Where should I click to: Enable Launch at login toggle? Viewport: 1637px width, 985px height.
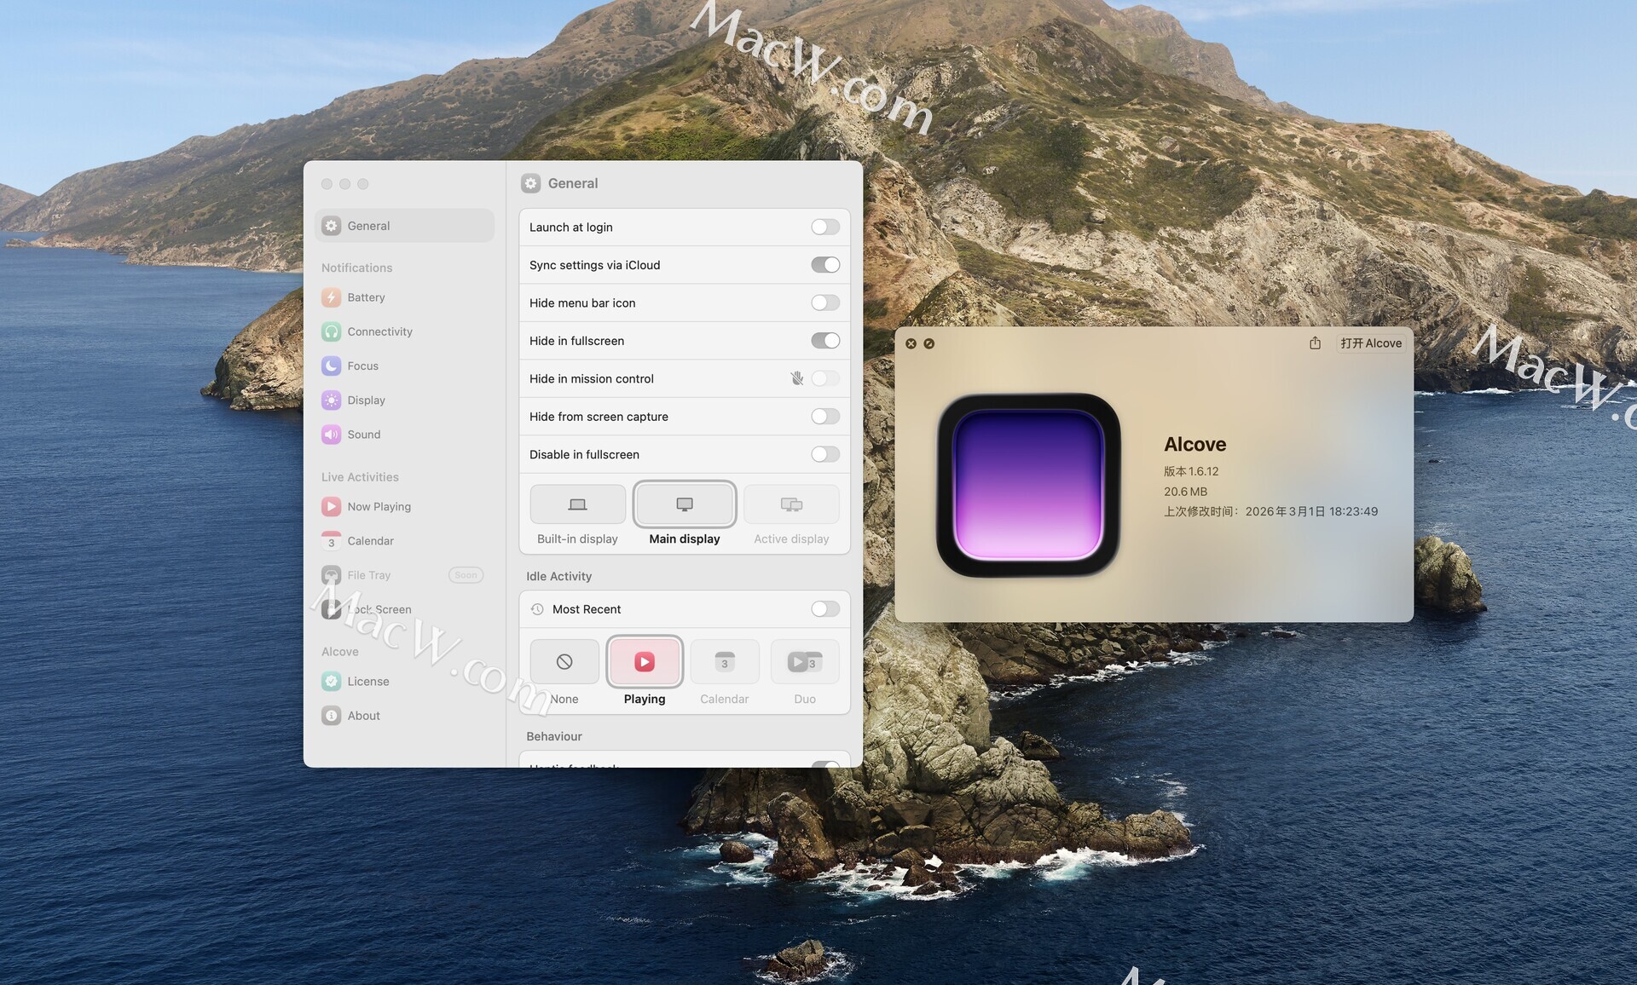click(x=824, y=228)
